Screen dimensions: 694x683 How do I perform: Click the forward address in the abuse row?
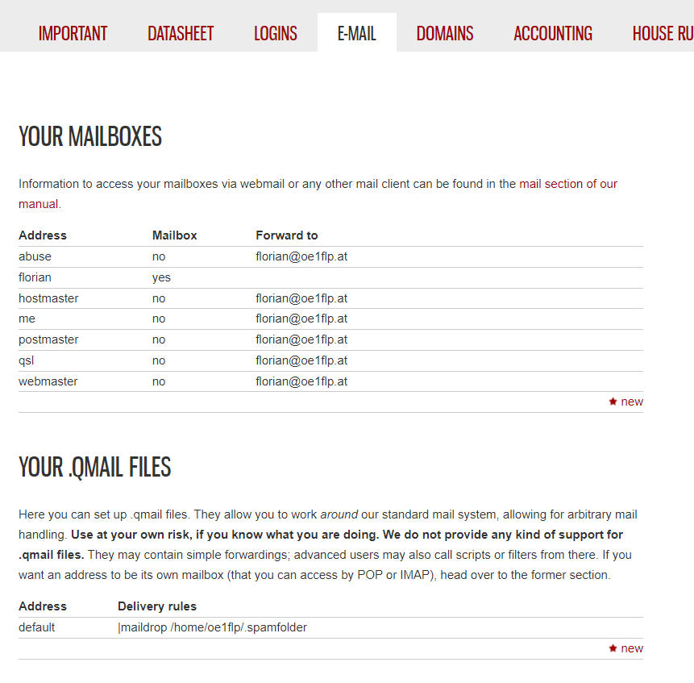301,256
